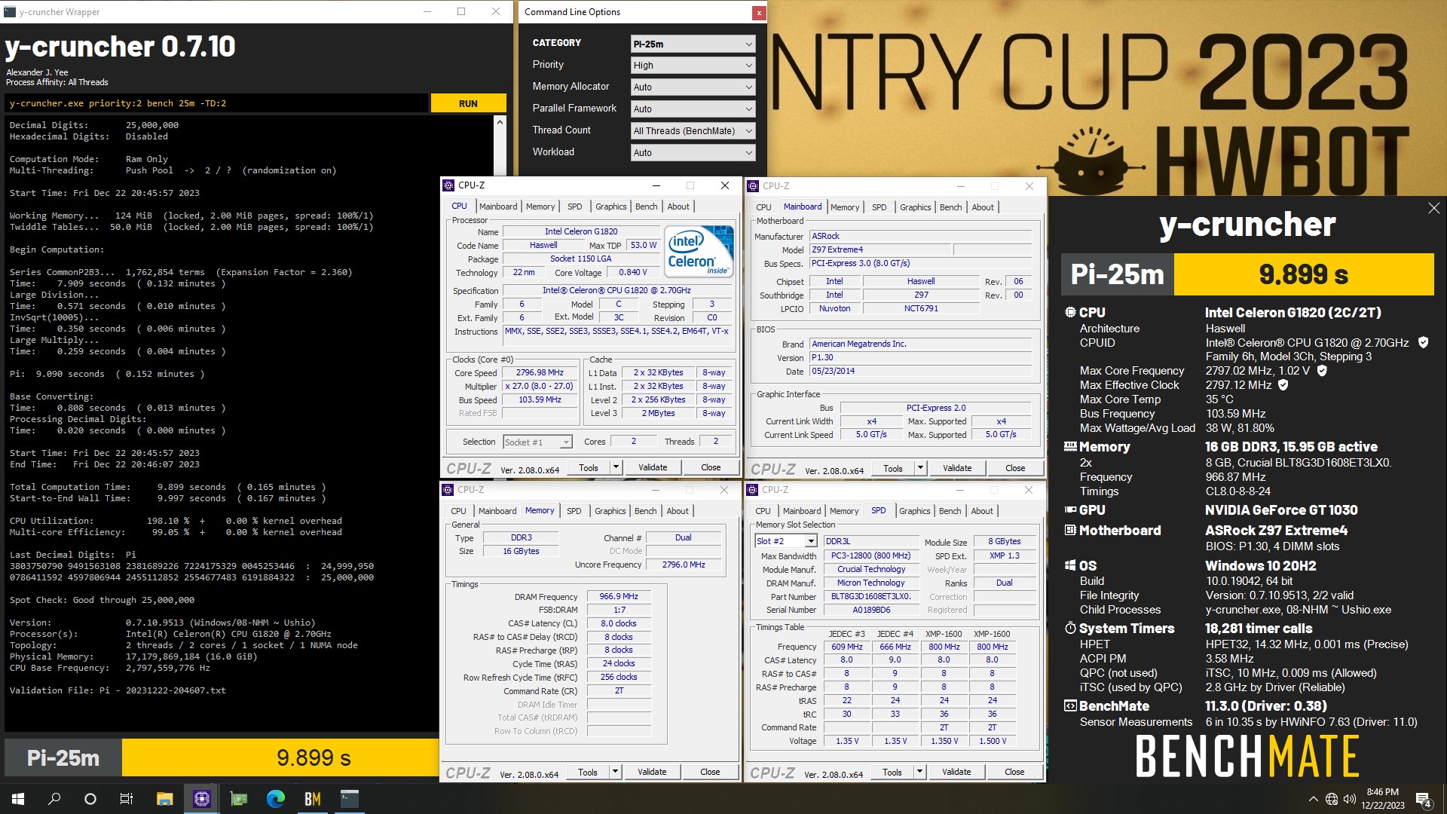Open volume control tray icon

pyautogui.click(x=1349, y=799)
